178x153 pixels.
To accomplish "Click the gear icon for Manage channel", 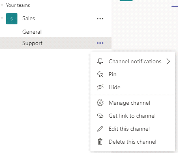I will [x=100, y=103].
